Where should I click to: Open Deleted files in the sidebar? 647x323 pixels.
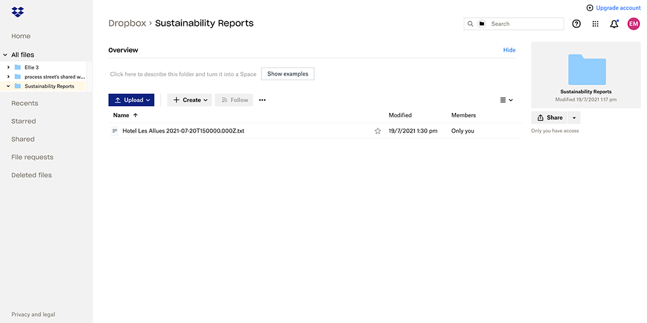pos(32,175)
